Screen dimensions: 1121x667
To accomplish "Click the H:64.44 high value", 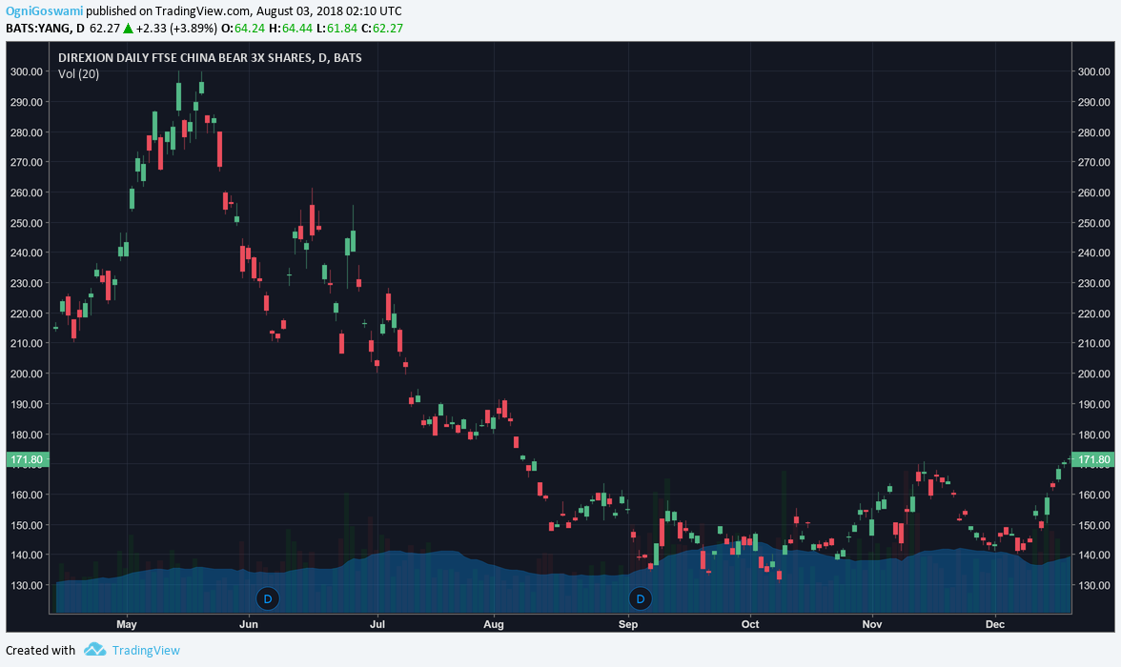I will coord(291,29).
